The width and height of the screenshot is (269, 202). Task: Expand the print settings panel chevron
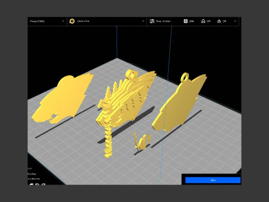tap(235, 21)
